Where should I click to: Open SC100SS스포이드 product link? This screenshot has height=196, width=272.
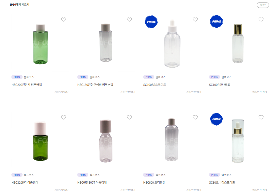tap(154, 85)
